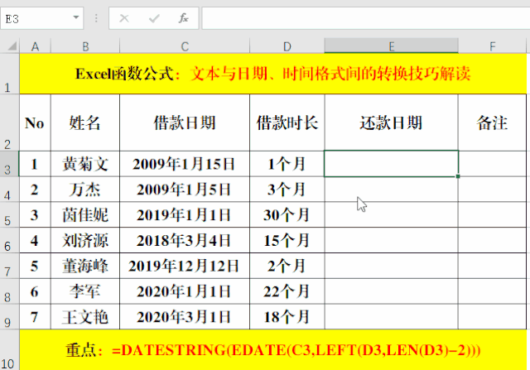Click the date cell 2020年3月1日

coord(185,317)
